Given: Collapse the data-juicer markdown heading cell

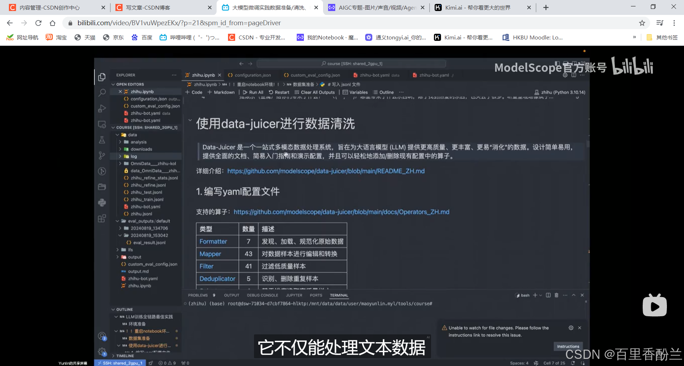Looking at the screenshot, I should 190,120.
